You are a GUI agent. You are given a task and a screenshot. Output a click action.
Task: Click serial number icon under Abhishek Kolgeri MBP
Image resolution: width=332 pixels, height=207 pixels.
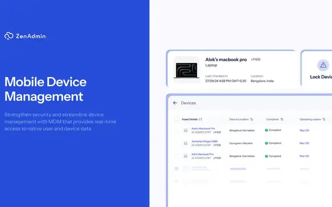click(x=193, y=145)
